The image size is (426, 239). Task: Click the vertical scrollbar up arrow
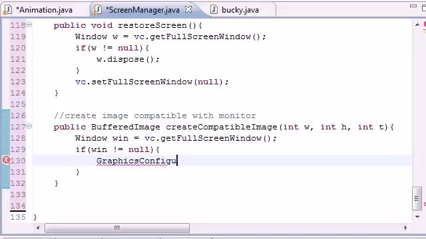pyautogui.click(x=417, y=25)
